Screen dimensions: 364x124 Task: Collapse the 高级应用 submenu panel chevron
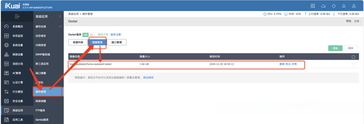pos(60,17)
